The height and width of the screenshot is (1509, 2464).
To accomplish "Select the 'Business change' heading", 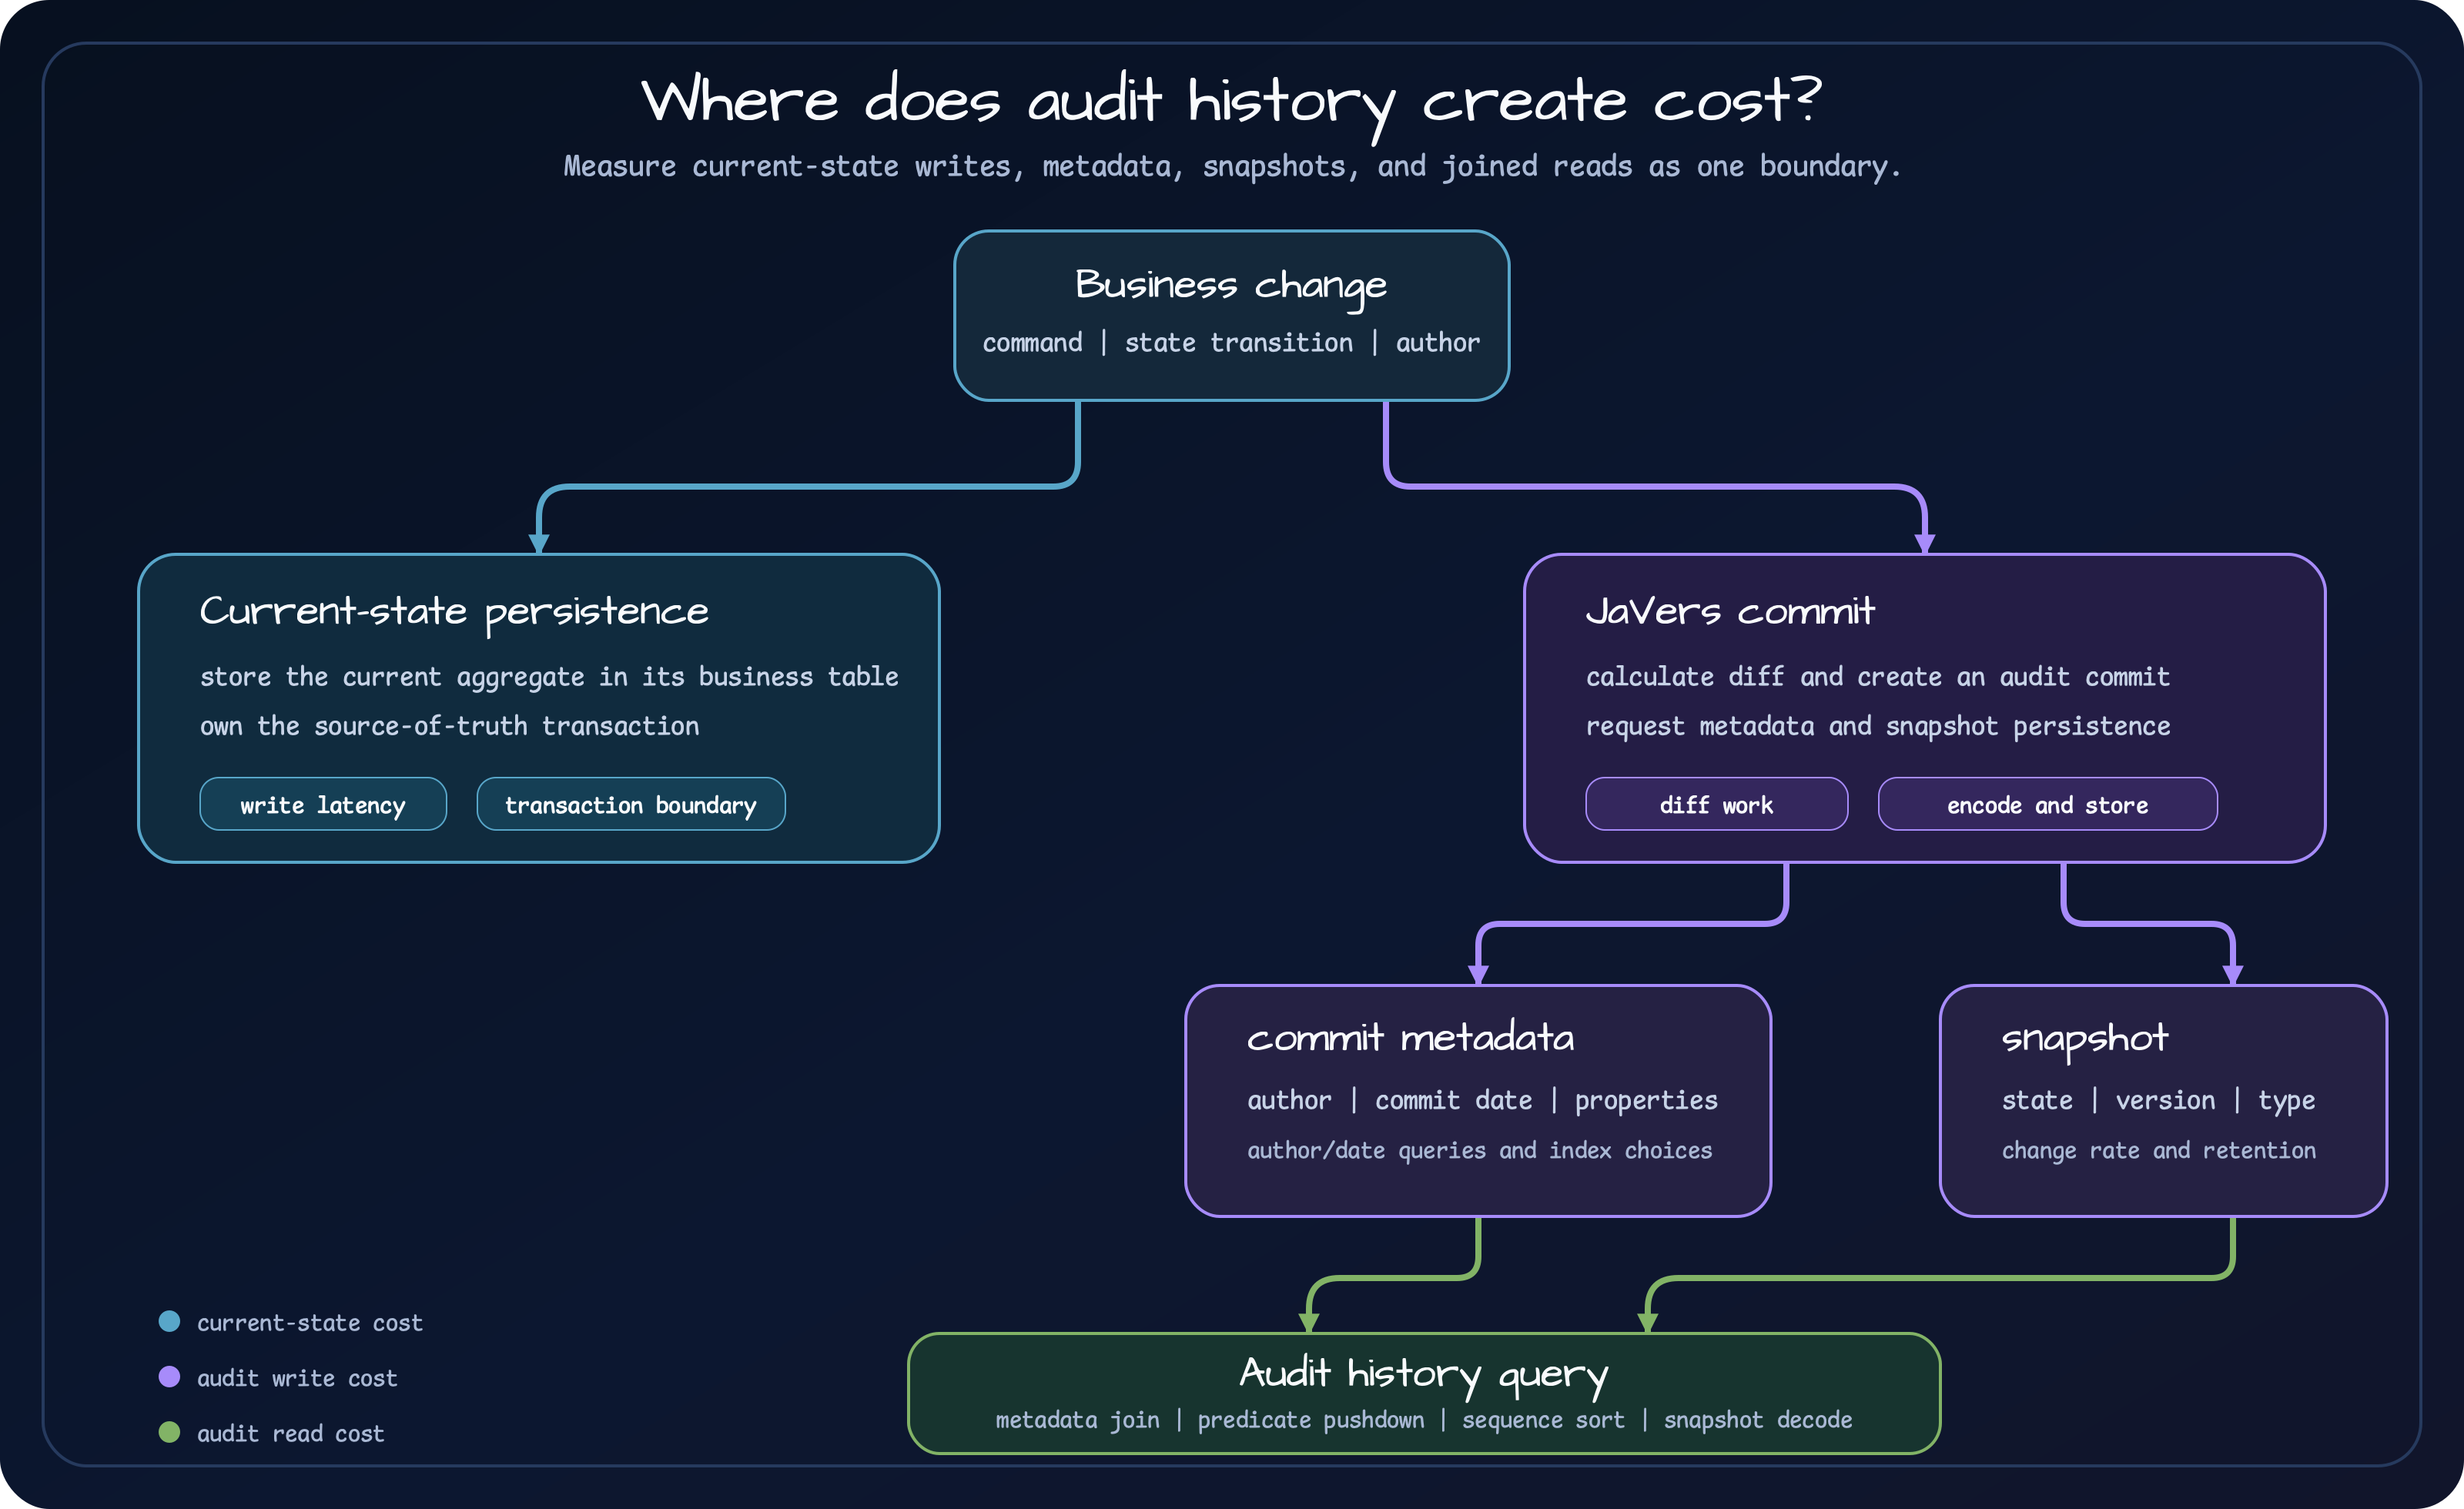I will pos(1231,286).
